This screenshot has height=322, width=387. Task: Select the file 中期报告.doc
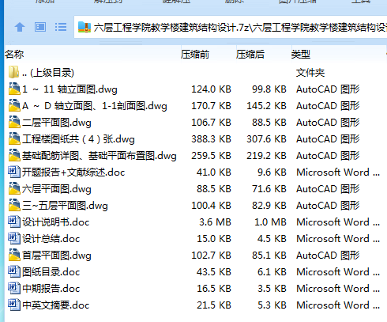coord(51,289)
